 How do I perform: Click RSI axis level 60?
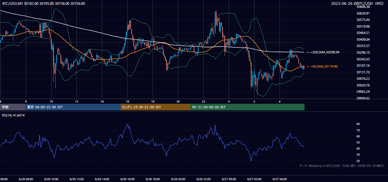[x=358, y=136]
